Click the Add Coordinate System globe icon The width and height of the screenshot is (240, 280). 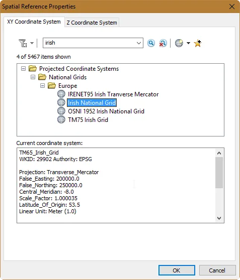point(179,43)
